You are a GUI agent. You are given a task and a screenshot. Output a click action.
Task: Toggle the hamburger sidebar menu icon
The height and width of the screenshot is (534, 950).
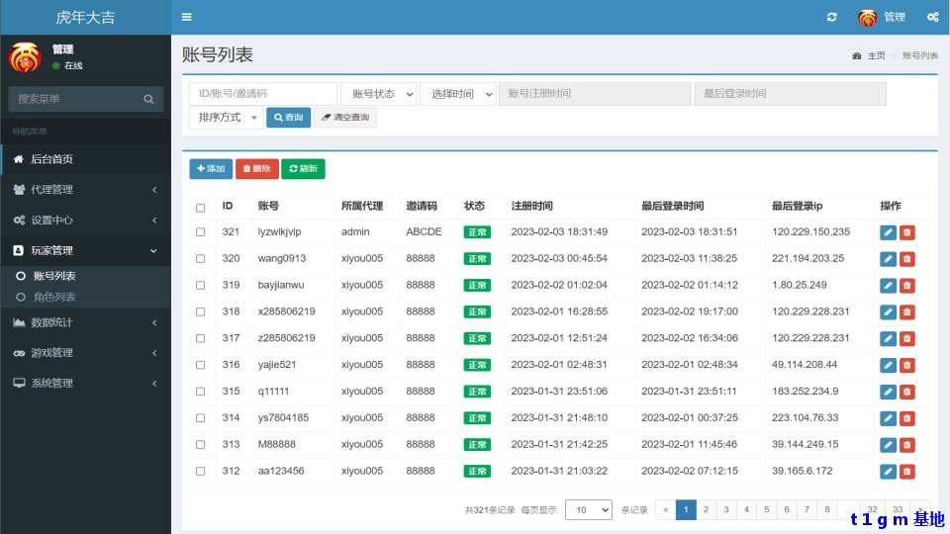pos(187,17)
